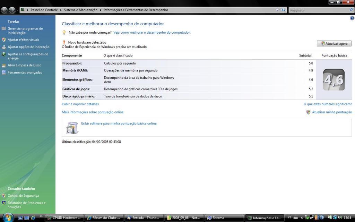
Task: Click the lightbulb tip icon
Action: coord(64,32)
